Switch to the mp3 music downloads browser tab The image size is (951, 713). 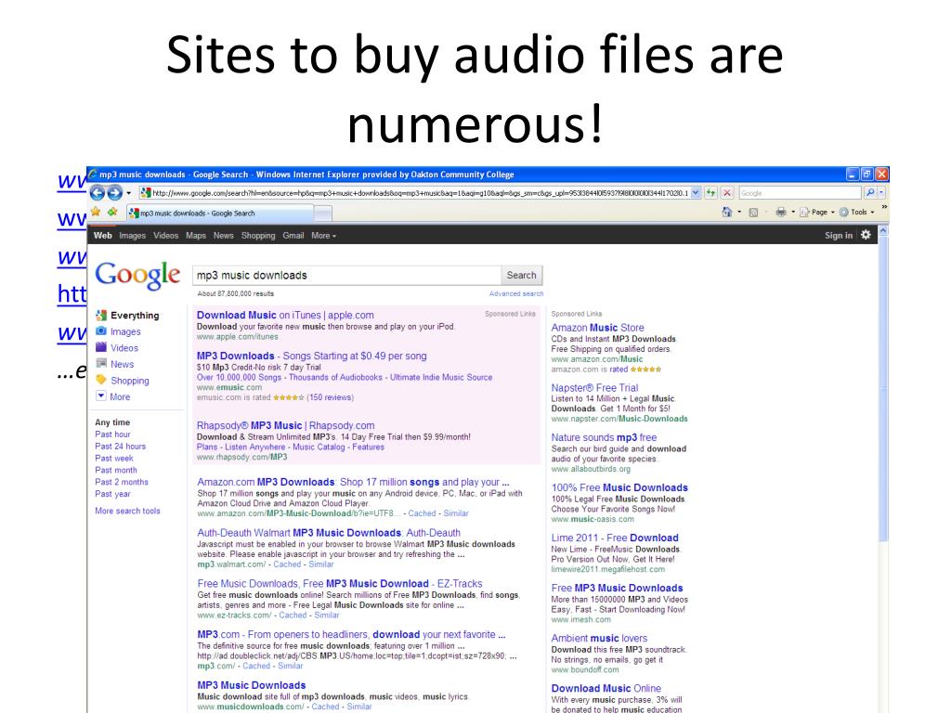(221, 214)
